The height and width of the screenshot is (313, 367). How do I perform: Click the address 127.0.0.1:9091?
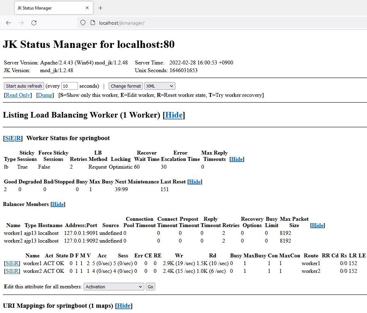tap(81, 233)
